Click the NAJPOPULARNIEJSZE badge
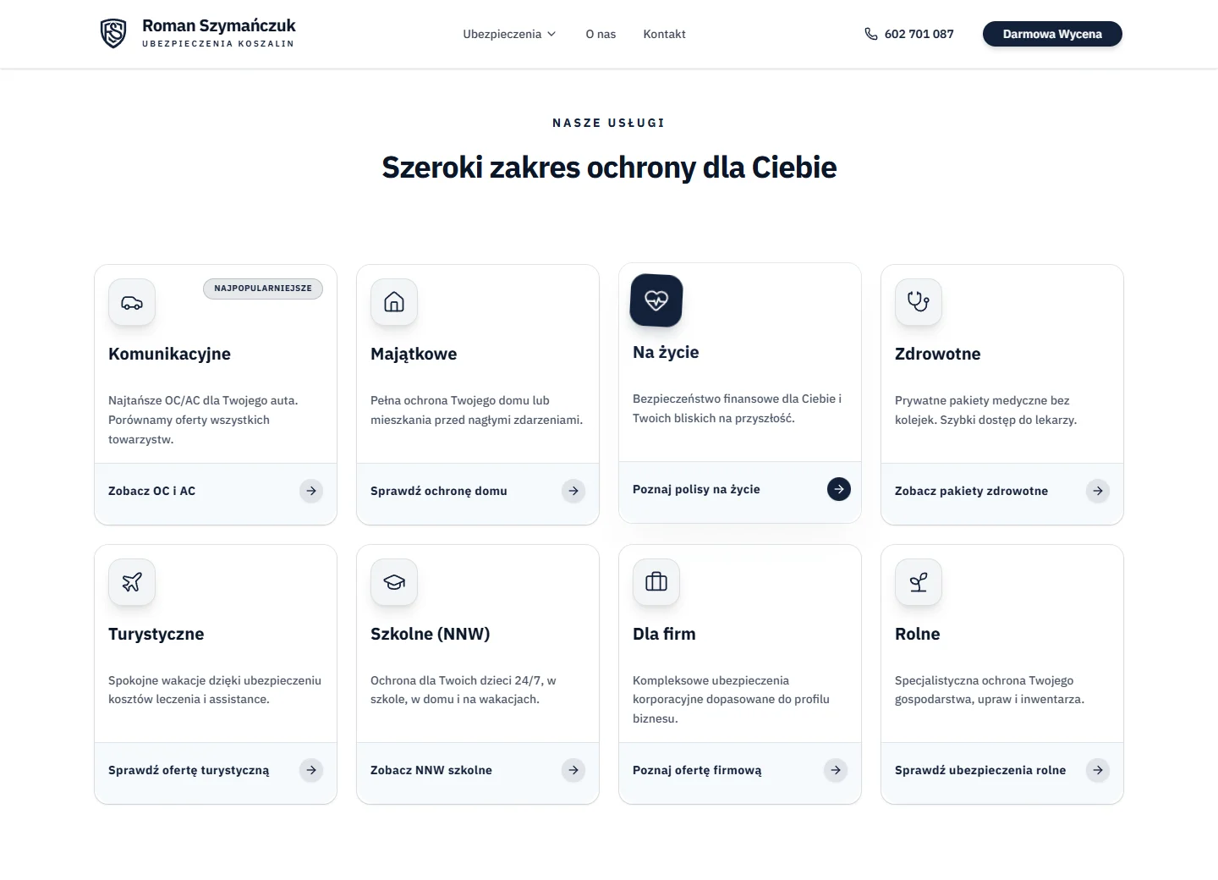The height and width of the screenshot is (880, 1218). (263, 289)
